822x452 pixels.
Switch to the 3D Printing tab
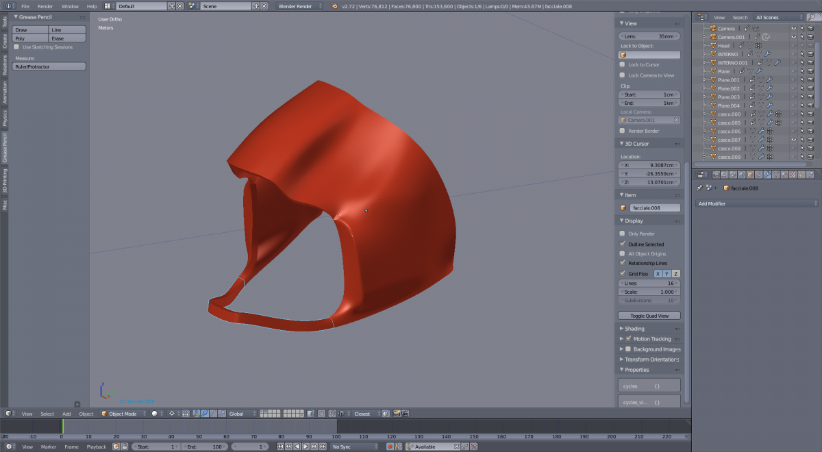tap(5, 181)
